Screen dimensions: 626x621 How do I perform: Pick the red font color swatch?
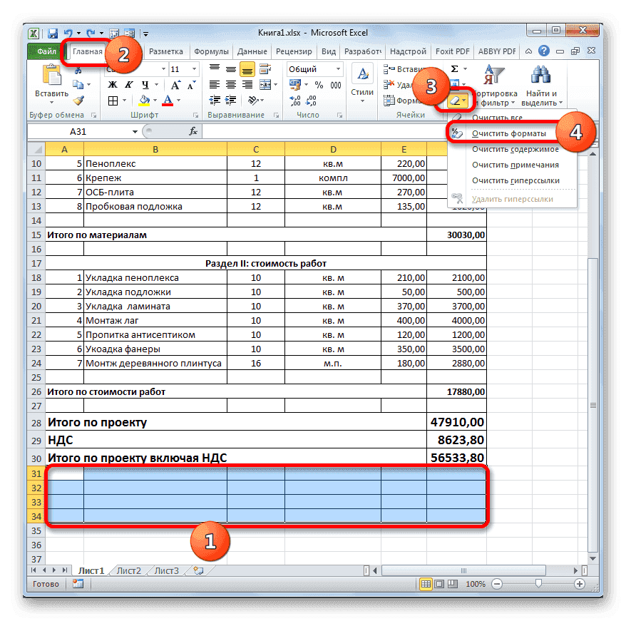[x=167, y=104]
